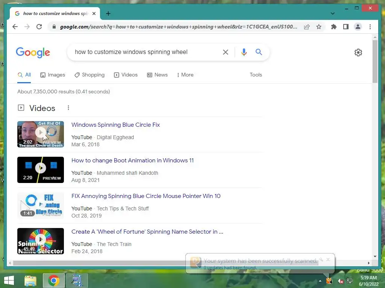This screenshot has width=385, height=288.
Task: Show hidden system tray icons
Action: [x=320, y=281]
